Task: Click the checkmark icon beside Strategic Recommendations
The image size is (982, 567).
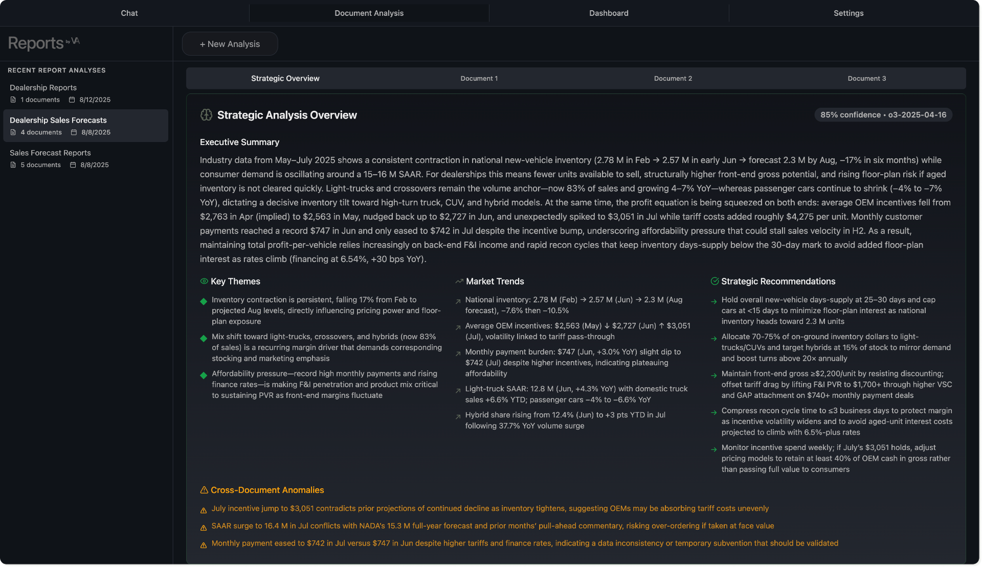Action: 715,281
